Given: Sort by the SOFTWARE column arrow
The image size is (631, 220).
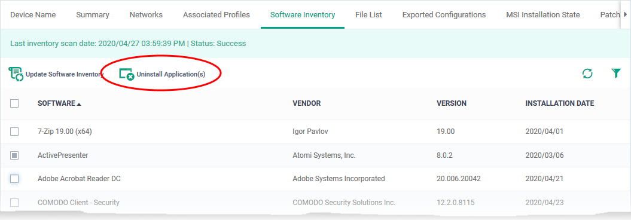Looking at the screenshot, I should (x=79, y=104).
